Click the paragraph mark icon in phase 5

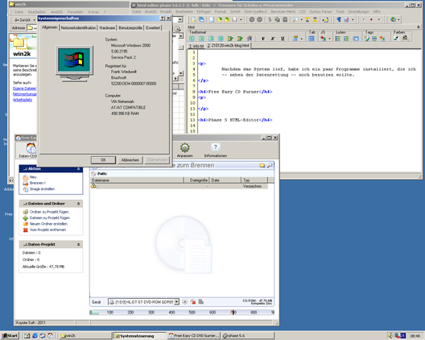coord(339,19)
